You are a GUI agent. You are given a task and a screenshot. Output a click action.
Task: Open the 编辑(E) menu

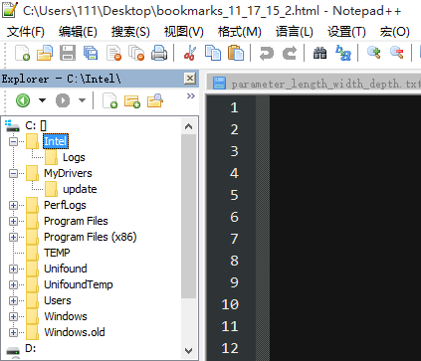tap(78, 32)
